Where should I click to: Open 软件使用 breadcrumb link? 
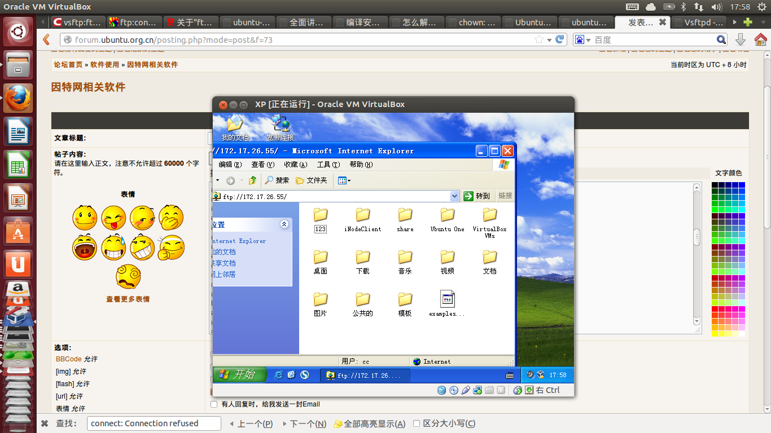click(x=105, y=65)
